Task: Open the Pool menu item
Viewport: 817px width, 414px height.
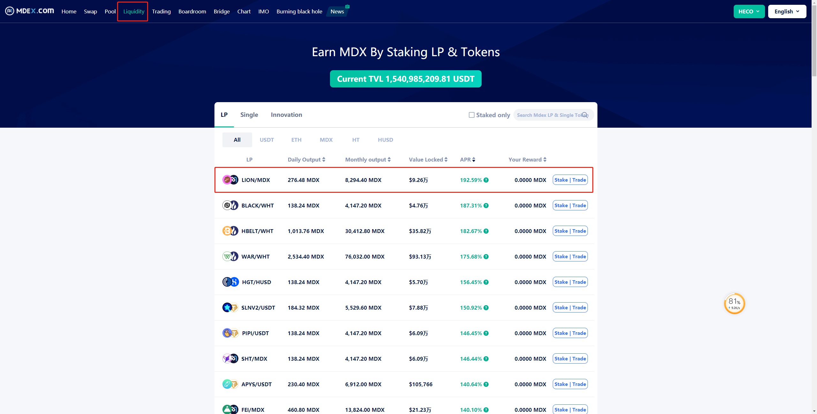Action: point(110,11)
